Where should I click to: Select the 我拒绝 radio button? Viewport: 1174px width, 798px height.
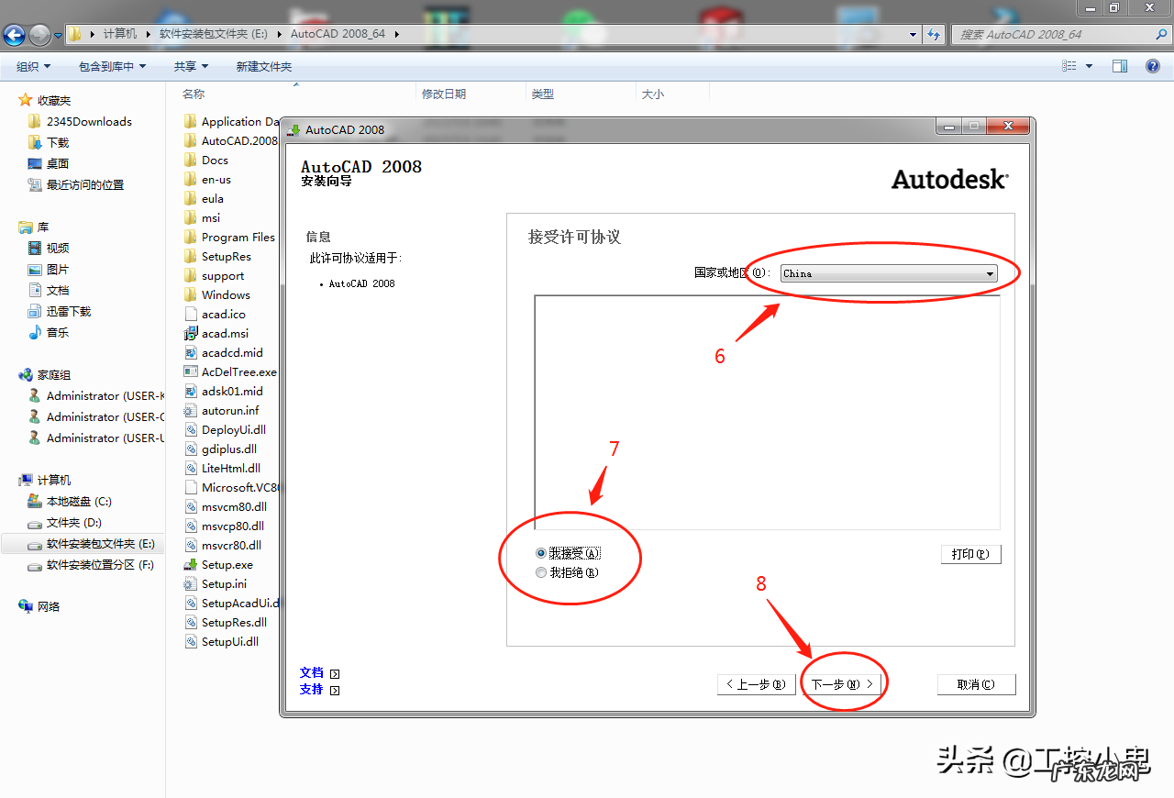(x=540, y=572)
